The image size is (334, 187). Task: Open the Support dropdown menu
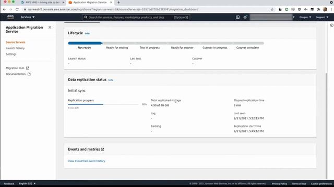pos(322,17)
